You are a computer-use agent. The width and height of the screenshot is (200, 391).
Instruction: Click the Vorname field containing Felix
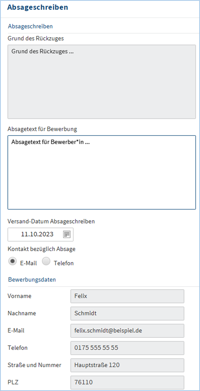pyautogui.click(x=127, y=296)
